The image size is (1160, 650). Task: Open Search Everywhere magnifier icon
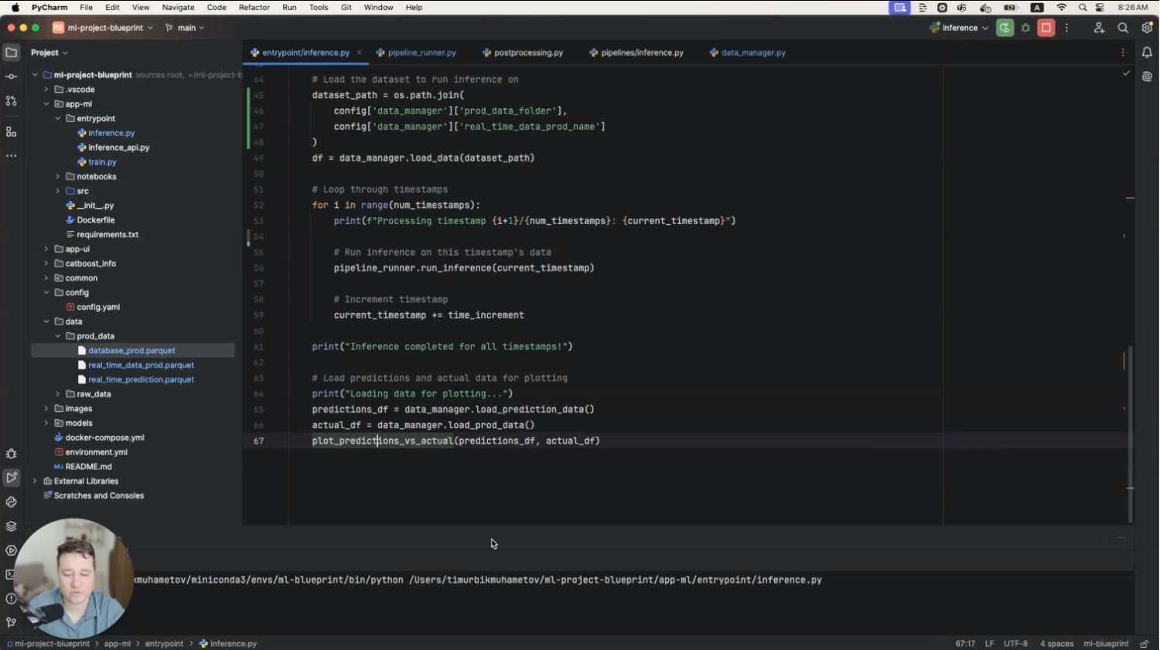click(x=1123, y=28)
